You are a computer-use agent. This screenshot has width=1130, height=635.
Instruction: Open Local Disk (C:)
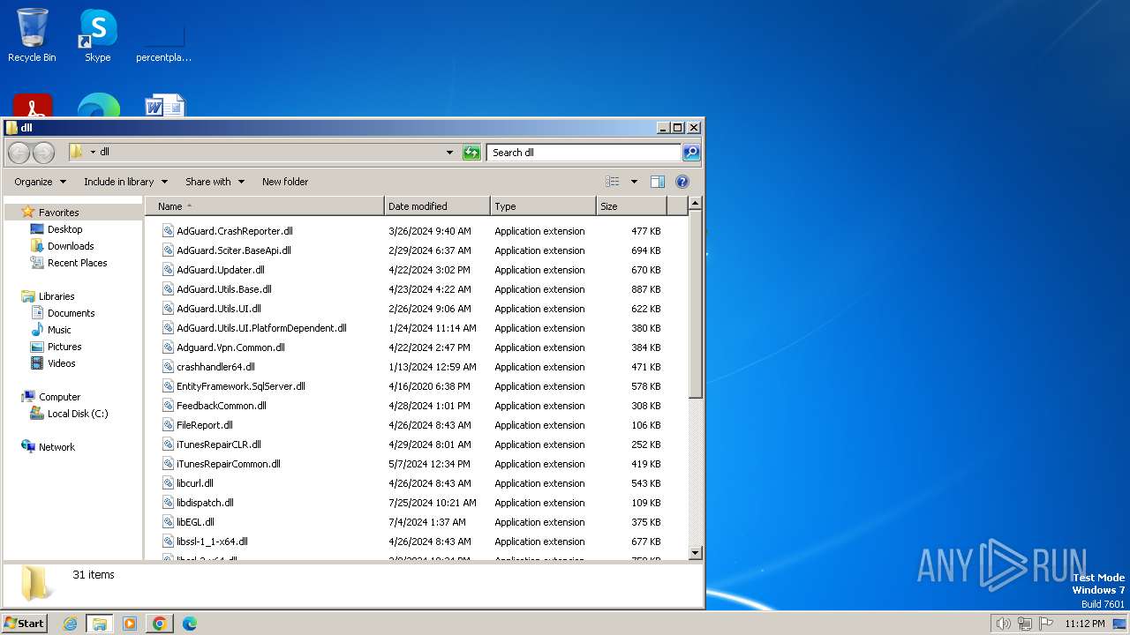coord(78,414)
